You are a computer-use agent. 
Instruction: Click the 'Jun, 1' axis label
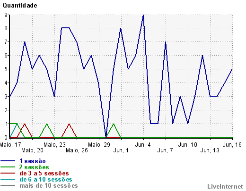coord(121,150)
